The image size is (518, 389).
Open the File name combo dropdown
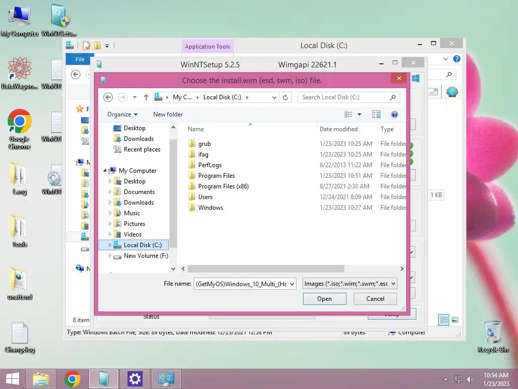[292, 284]
